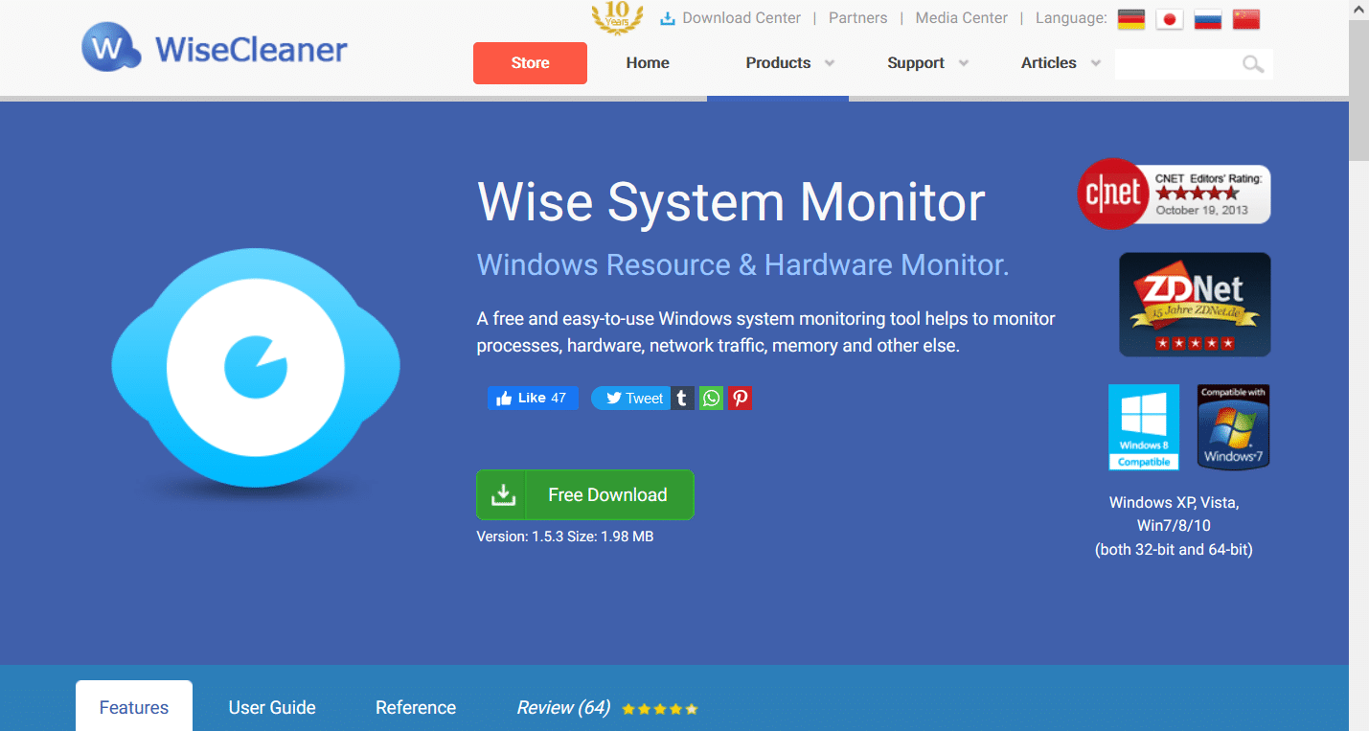Click the WiseCleaner logo
The image size is (1369, 731).
215,48
